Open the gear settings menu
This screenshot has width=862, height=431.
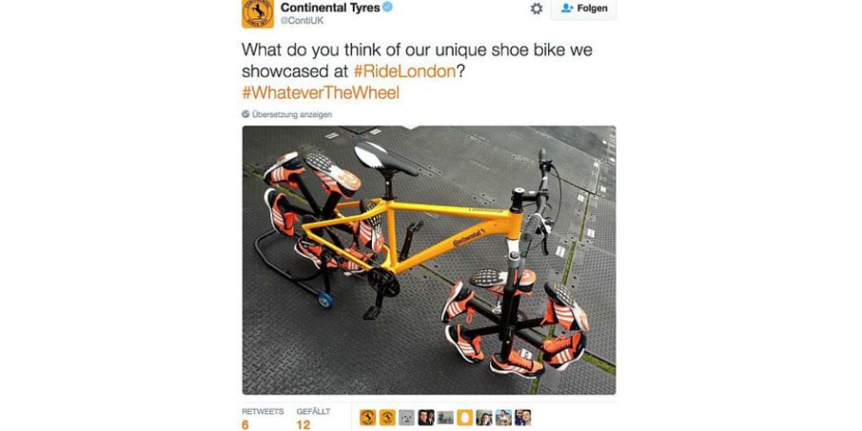coord(536,8)
